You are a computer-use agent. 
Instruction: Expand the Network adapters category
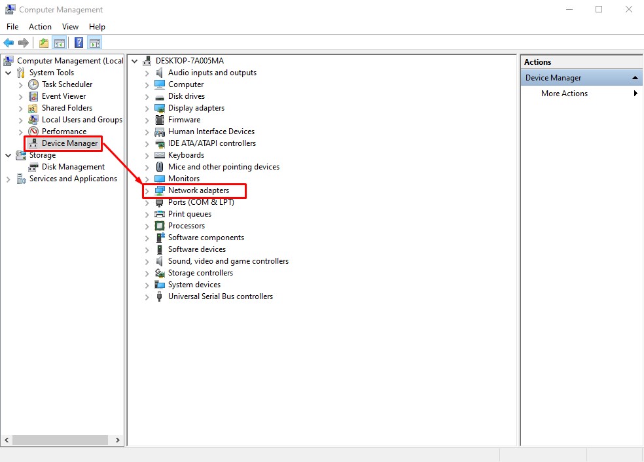pos(146,190)
